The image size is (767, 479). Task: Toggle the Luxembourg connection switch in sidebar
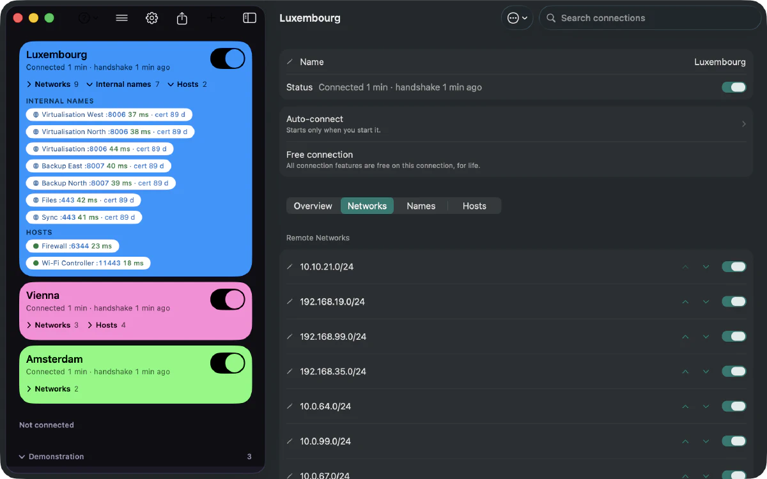pos(228,59)
